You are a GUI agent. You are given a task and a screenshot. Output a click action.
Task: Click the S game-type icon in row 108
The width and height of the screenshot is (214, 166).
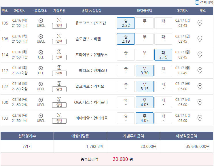coord(59,36)
